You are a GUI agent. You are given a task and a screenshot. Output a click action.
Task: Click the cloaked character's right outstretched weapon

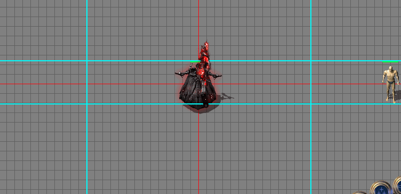[x=215, y=75]
